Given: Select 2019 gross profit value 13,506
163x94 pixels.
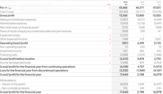Looking at the screenshot, I should click(x=123, y=15).
